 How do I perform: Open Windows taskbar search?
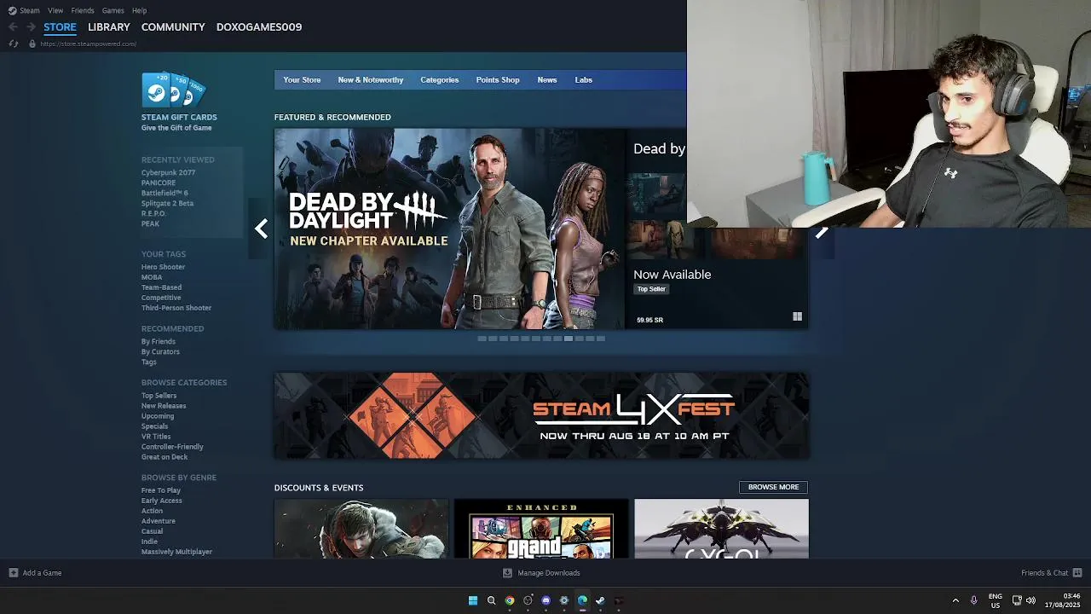coord(491,600)
